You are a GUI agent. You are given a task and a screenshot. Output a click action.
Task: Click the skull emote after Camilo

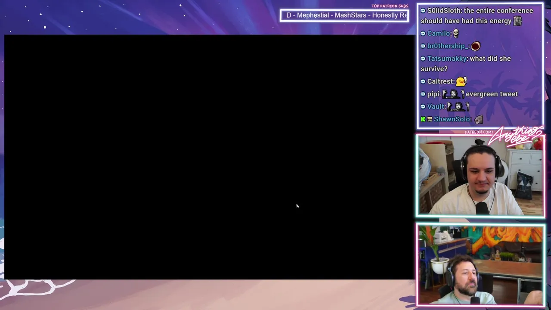pos(456,33)
